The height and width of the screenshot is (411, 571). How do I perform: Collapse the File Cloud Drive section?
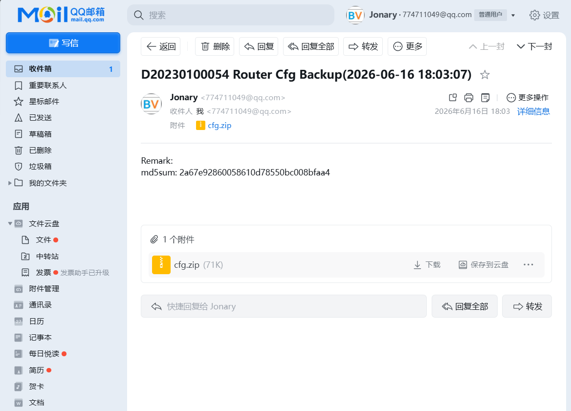click(x=10, y=223)
